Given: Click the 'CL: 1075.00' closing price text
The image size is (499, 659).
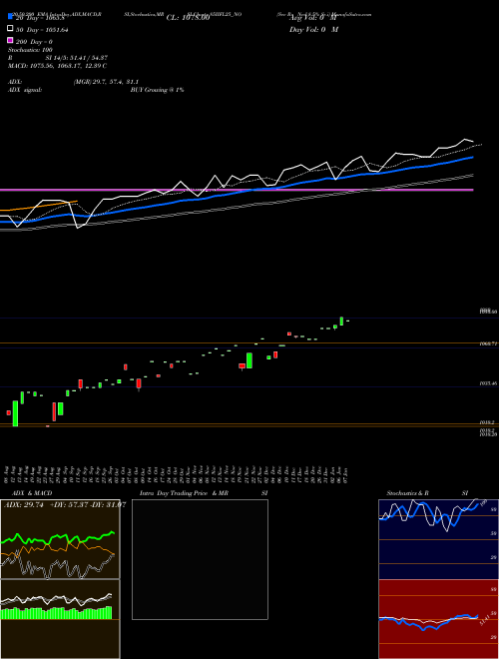Looking at the screenshot, I should point(188,18).
